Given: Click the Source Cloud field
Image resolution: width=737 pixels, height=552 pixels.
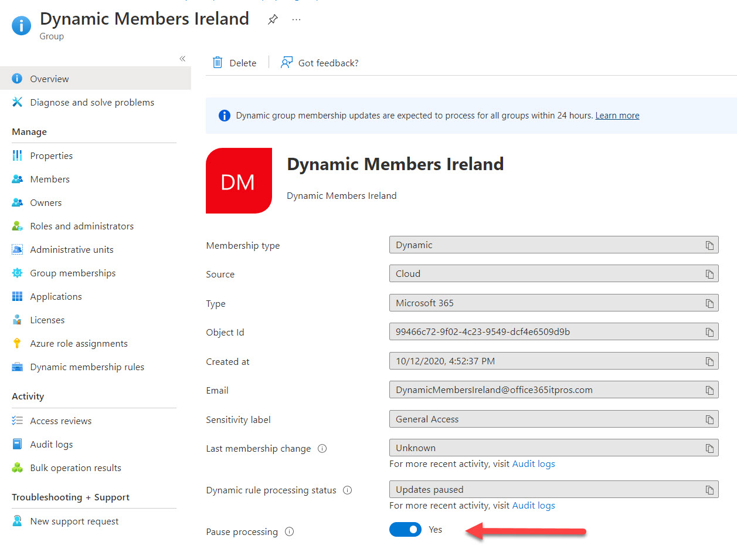Looking at the screenshot, I should tap(553, 274).
